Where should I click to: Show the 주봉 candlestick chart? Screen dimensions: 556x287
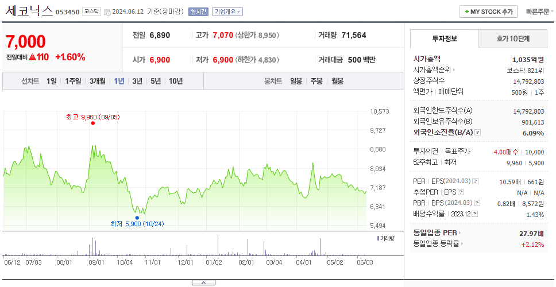(316, 81)
